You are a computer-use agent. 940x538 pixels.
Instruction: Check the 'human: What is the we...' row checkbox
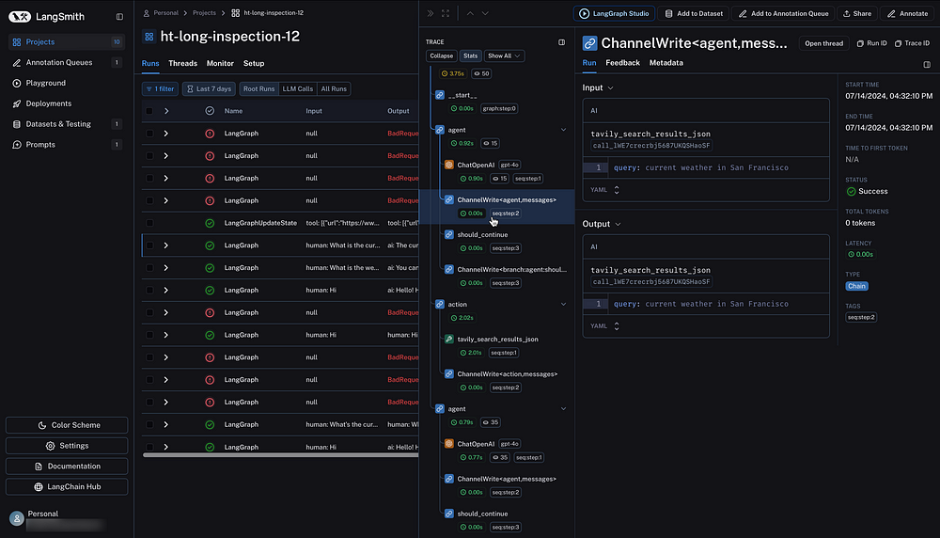click(x=149, y=267)
